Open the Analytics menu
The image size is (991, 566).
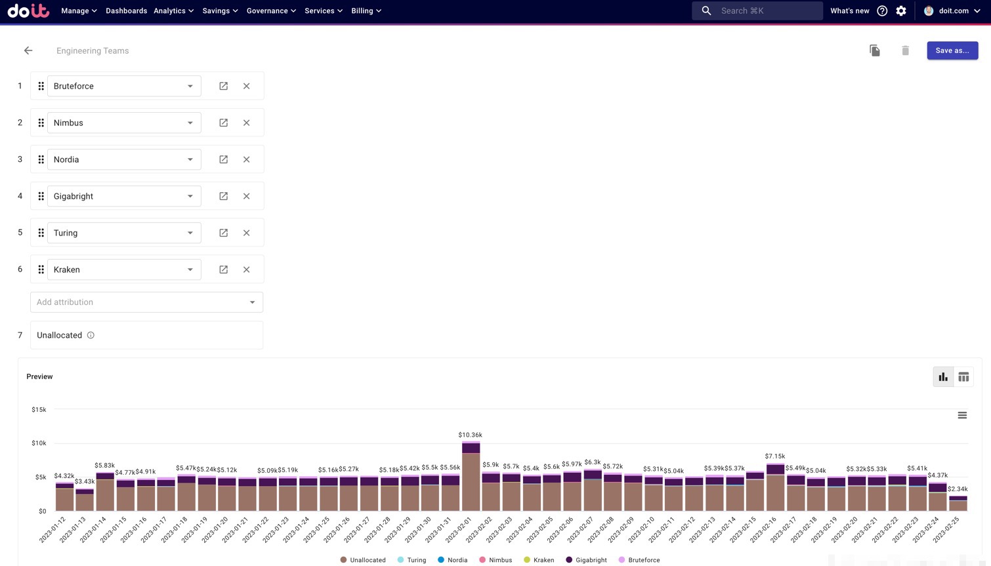tap(173, 10)
